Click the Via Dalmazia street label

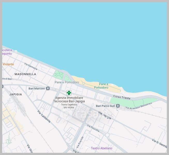coord(31,66)
